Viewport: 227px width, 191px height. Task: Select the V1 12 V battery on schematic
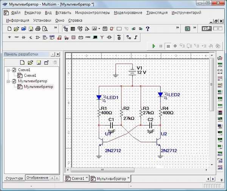(x=132, y=72)
